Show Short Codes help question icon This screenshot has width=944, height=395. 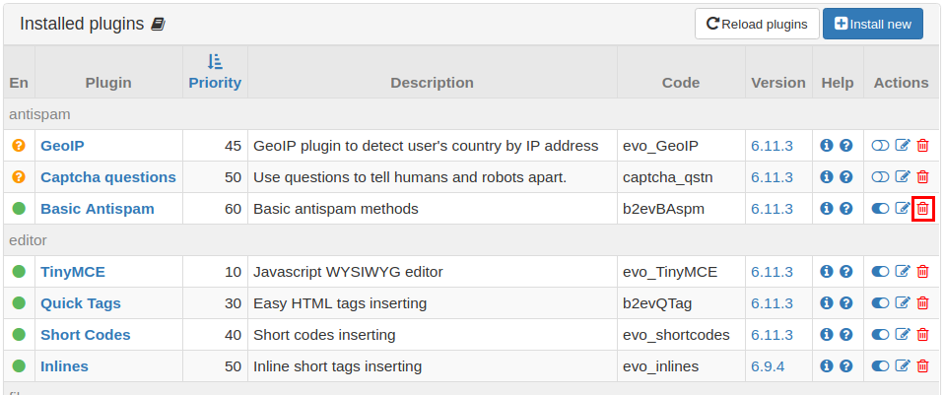846,334
